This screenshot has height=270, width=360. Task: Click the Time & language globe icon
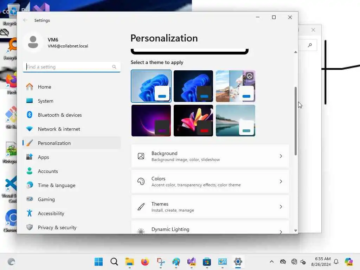tap(30, 185)
